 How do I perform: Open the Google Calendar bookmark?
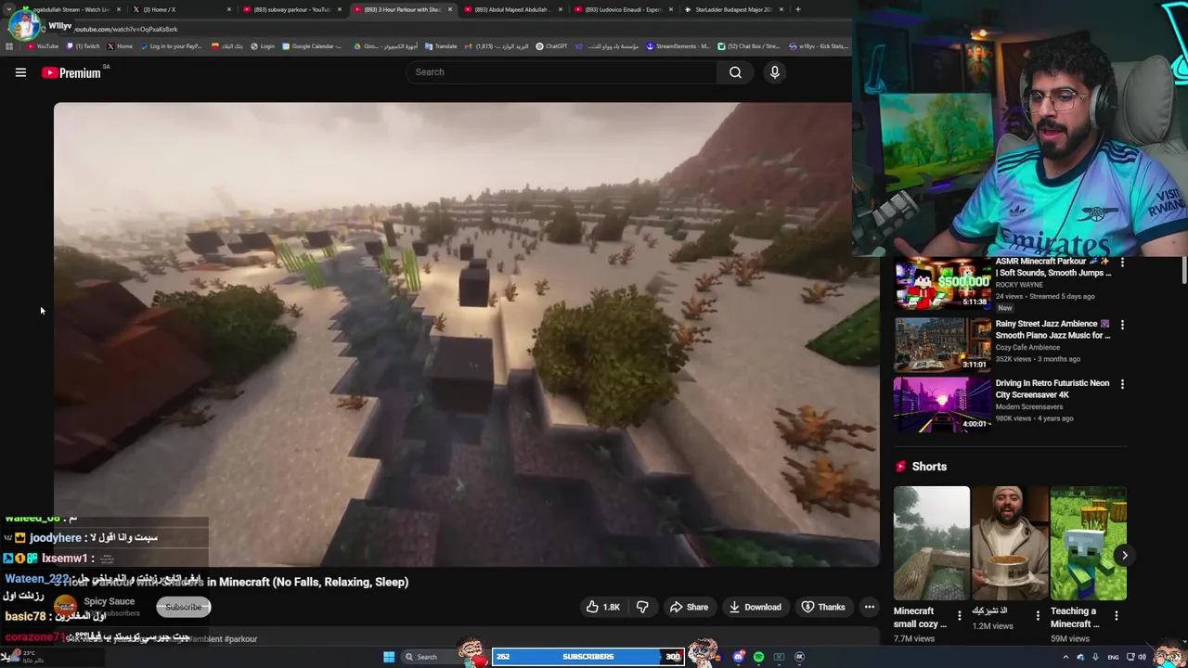point(312,46)
